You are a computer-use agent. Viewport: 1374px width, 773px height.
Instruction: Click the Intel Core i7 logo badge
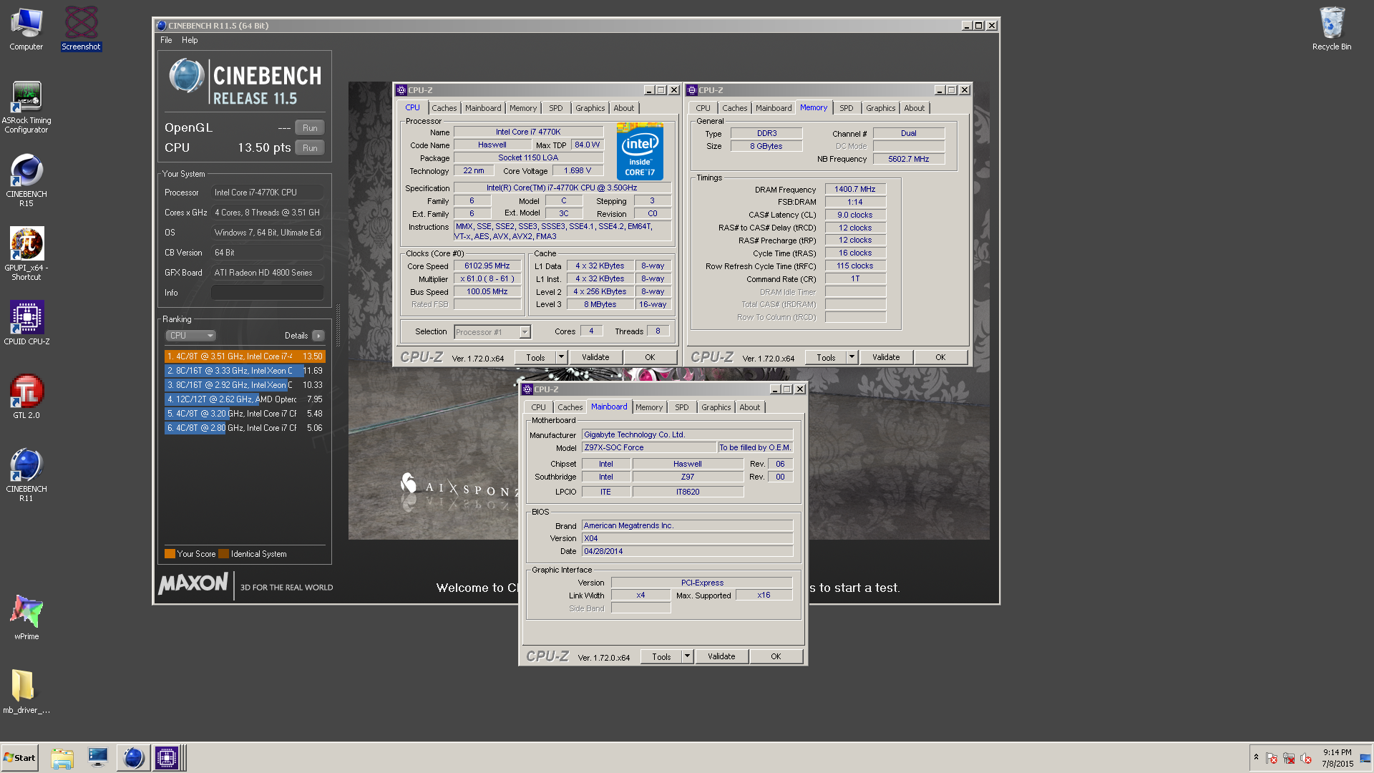(x=640, y=152)
